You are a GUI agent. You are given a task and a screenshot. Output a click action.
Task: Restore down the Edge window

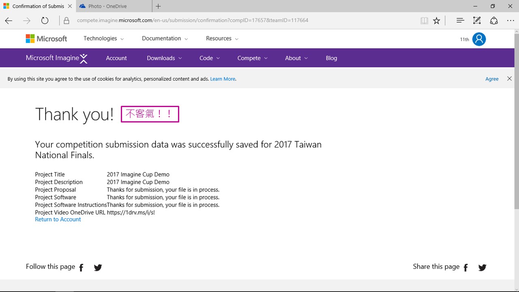tap(493, 6)
